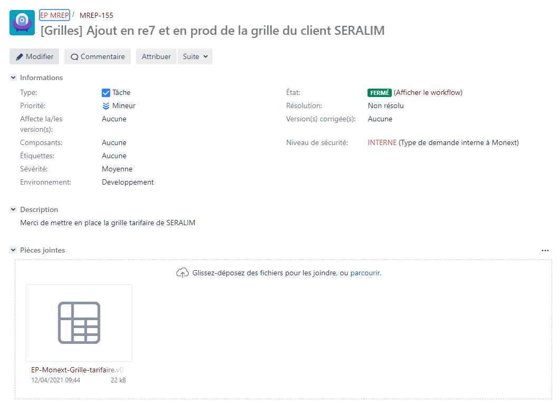
Task: Collapse the Description section
Action: point(13,210)
